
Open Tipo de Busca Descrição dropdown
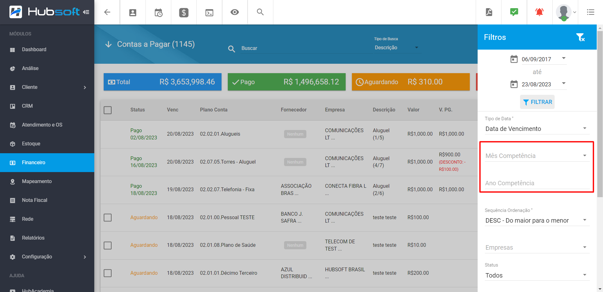click(x=397, y=47)
